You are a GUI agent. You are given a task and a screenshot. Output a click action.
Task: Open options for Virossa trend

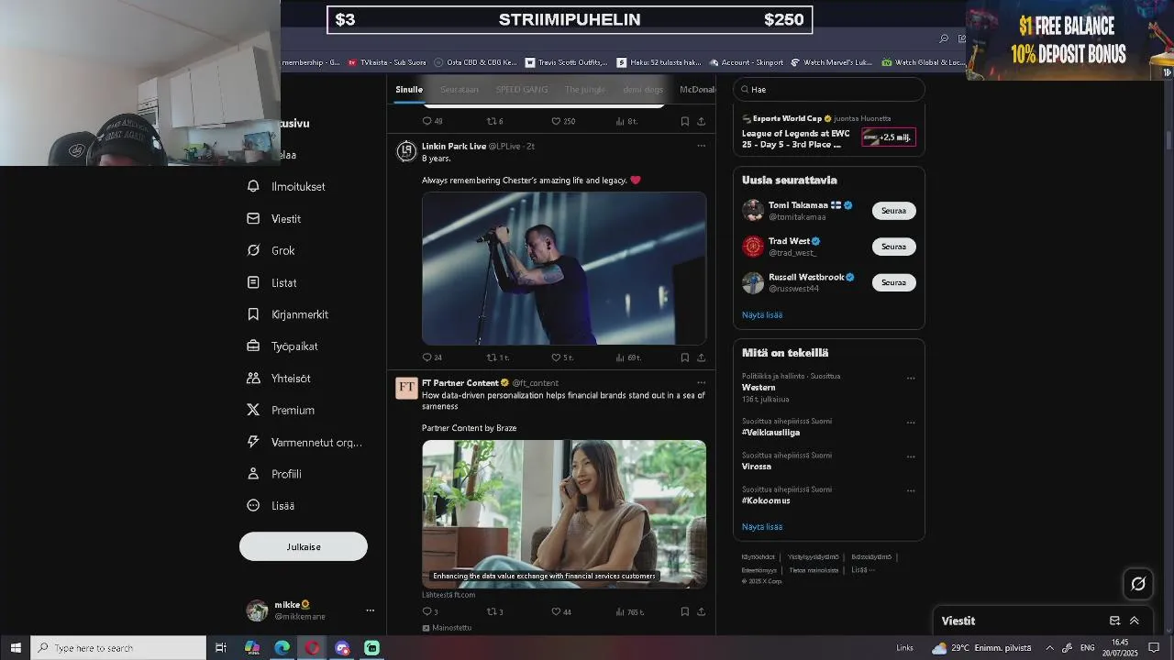tap(911, 456)
